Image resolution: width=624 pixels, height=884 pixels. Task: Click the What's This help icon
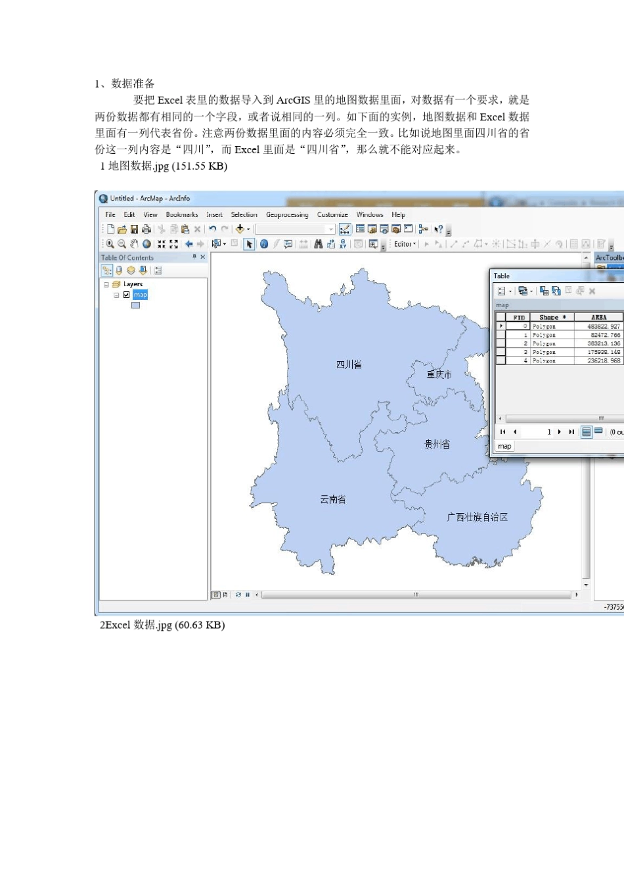coord(439,229)
